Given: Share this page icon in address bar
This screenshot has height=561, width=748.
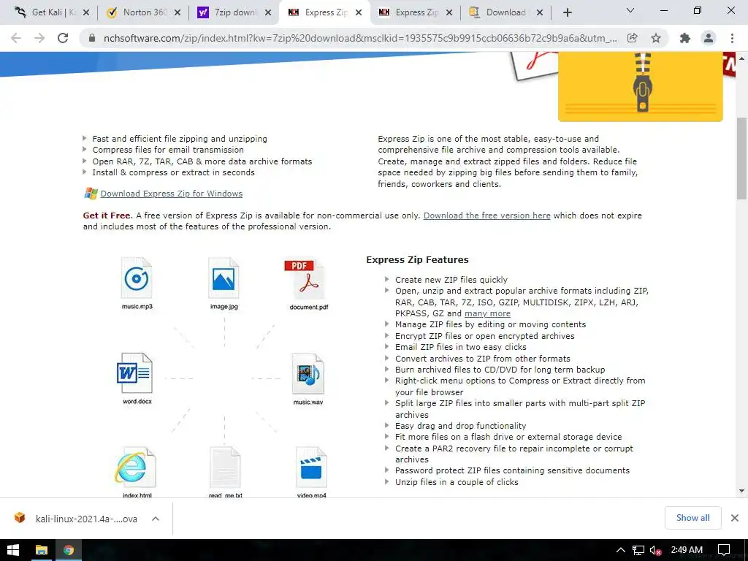Looking at the screenshot, I should [633, 38].
